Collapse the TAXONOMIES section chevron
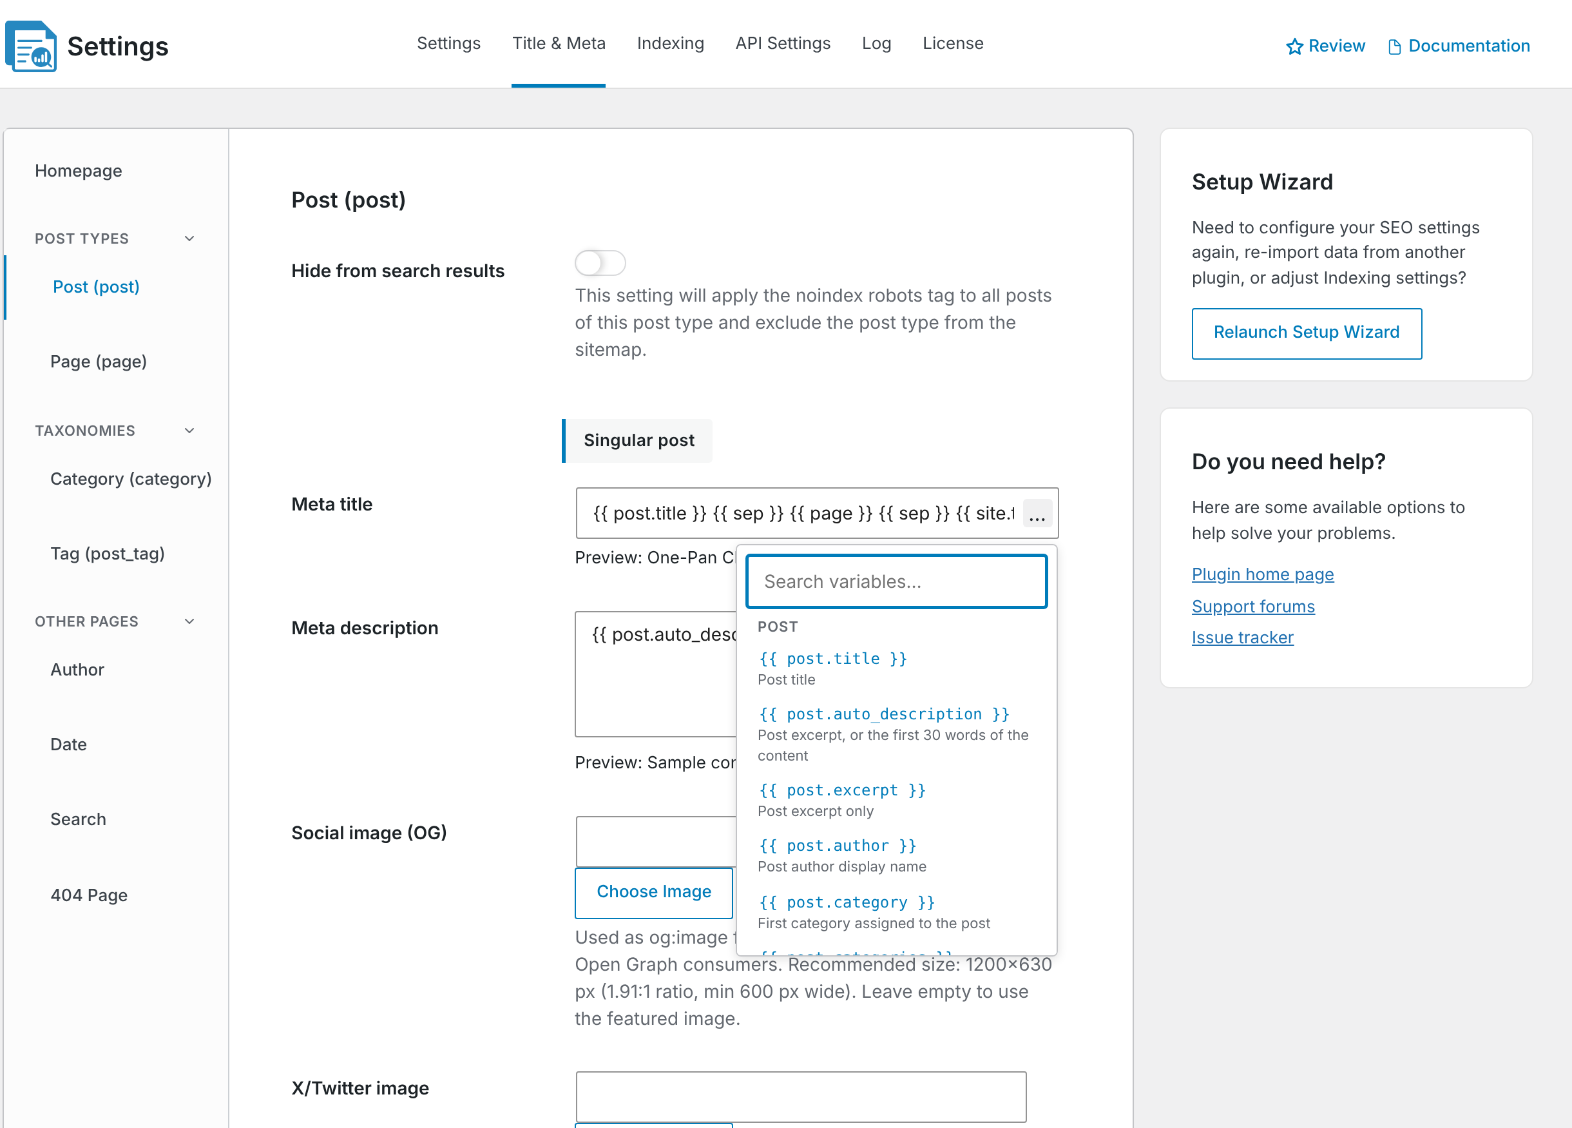Viewport: 1572px width, 1128px height. click(189, 431)
